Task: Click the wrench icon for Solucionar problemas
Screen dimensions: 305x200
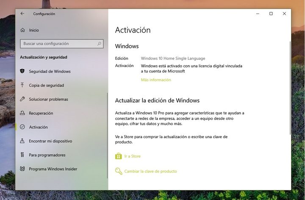Action: tap(22, 99)
